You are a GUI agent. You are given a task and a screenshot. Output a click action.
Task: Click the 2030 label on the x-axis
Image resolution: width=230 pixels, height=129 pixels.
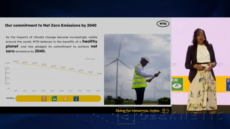(98, 91)
